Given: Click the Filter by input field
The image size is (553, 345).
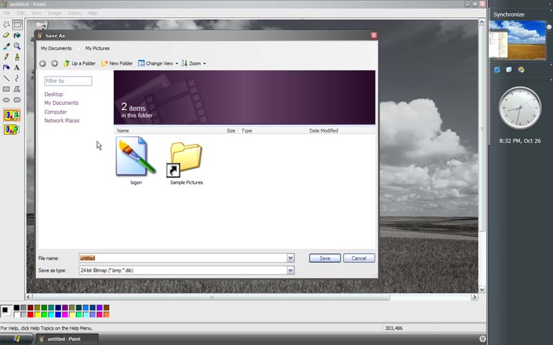Looking at the screenshot, I should point(68,81).
